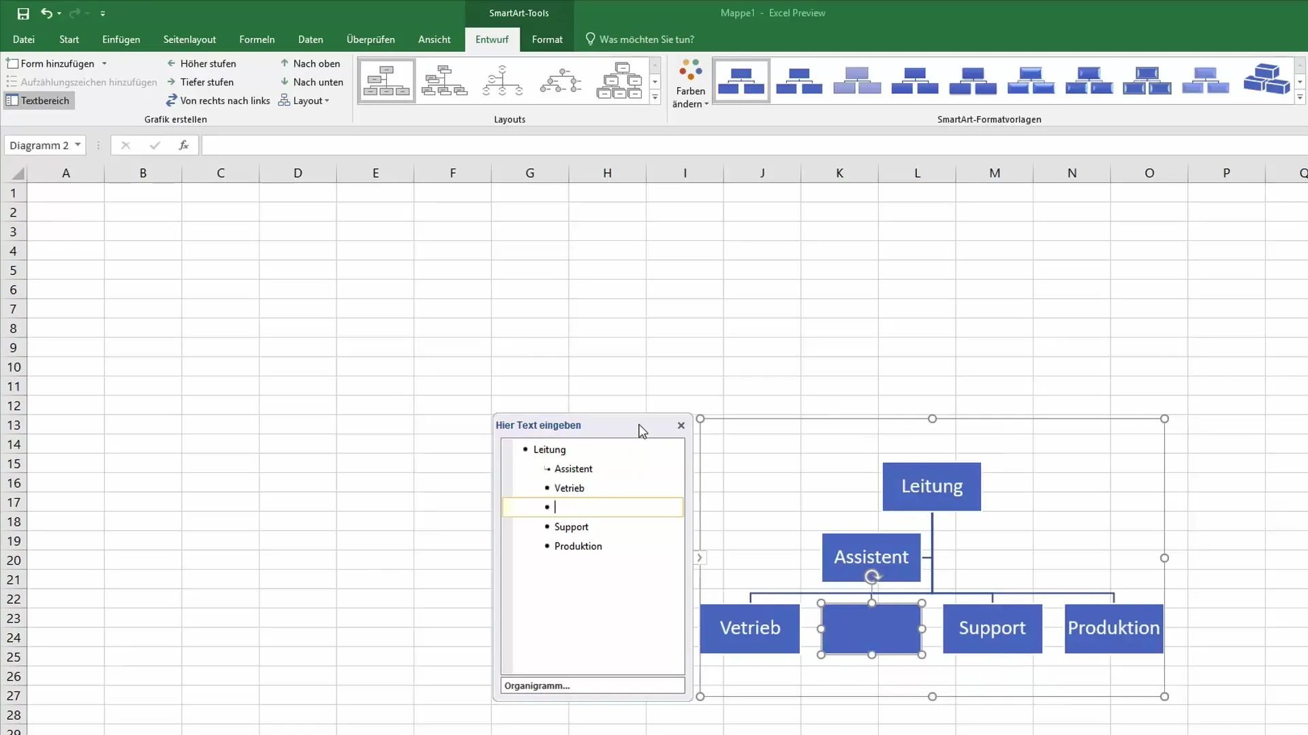Click Form hinzufügen button

point(51,63)
